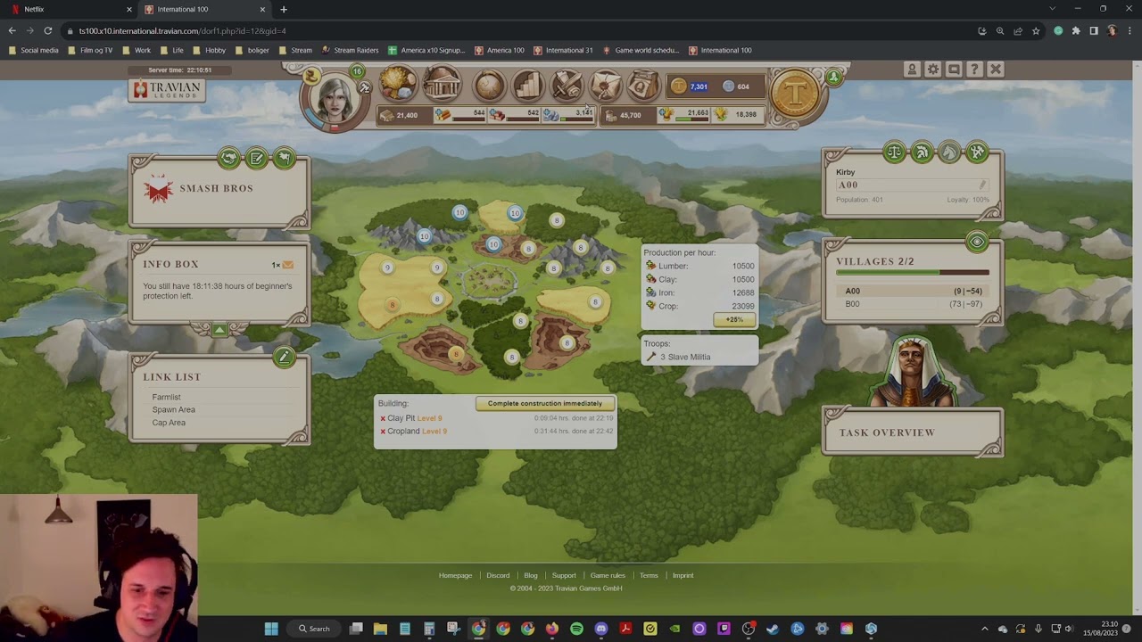Collapse the Info Box with arrow button
1142x642 pixels.
[219, 330]
